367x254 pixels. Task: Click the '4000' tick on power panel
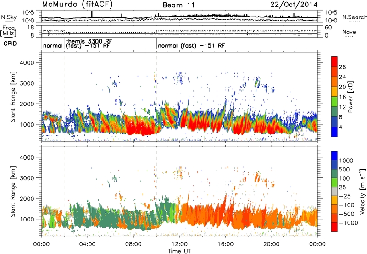27,63
